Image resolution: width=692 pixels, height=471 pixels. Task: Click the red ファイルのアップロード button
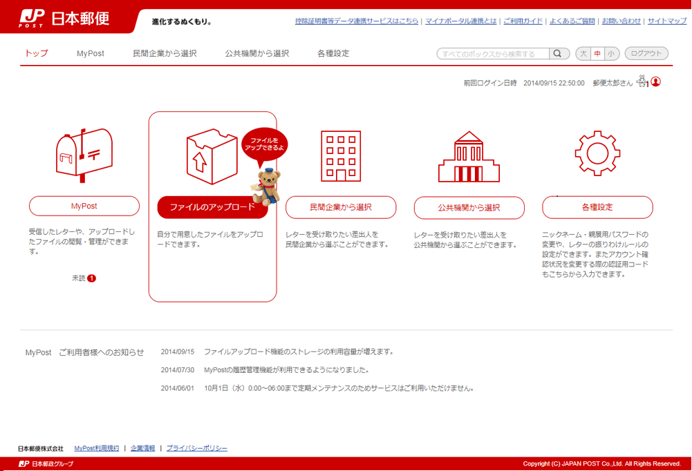coord(212,207)
